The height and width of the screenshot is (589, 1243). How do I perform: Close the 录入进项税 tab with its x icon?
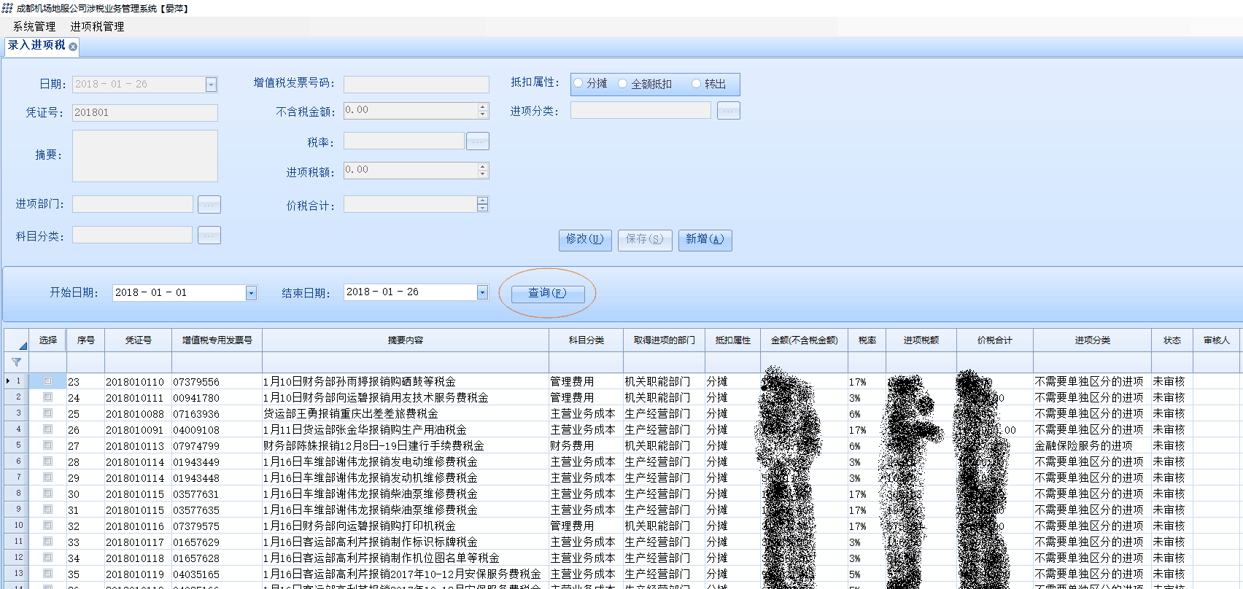pos(73,47)
